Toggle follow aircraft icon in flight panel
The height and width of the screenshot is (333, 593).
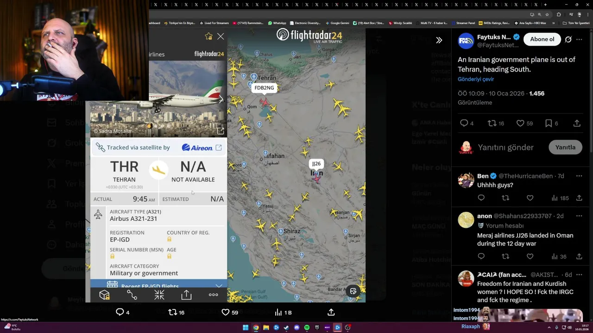tap(159, 295)
